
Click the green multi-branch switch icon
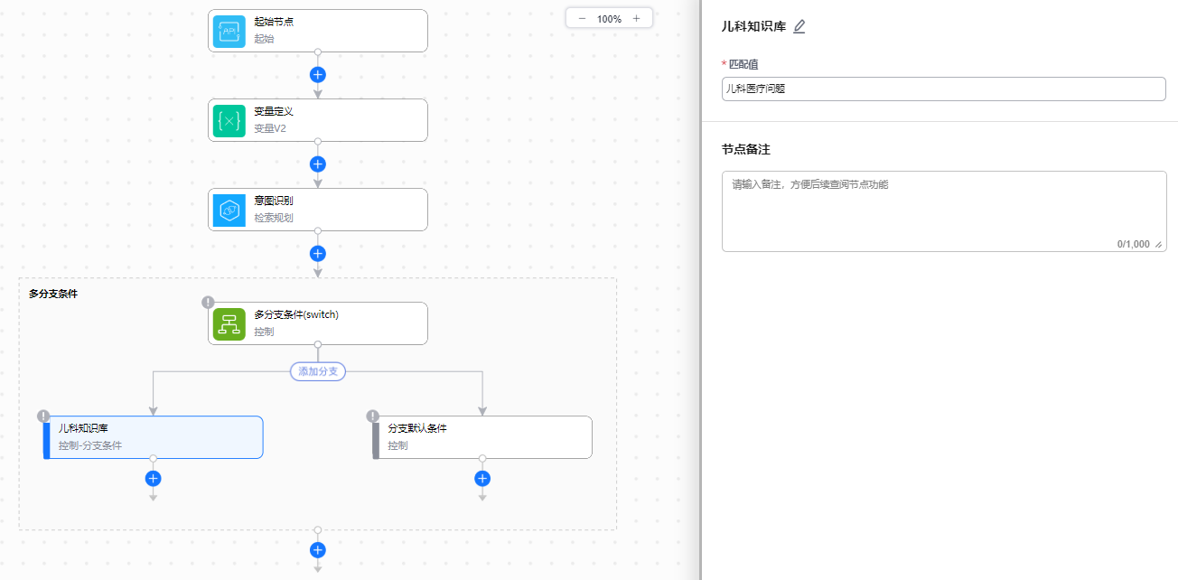[x=229, y=324]
